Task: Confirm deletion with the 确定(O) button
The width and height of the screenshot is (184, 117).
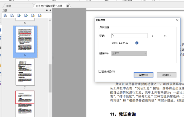Action: click(x=143, y=75)
